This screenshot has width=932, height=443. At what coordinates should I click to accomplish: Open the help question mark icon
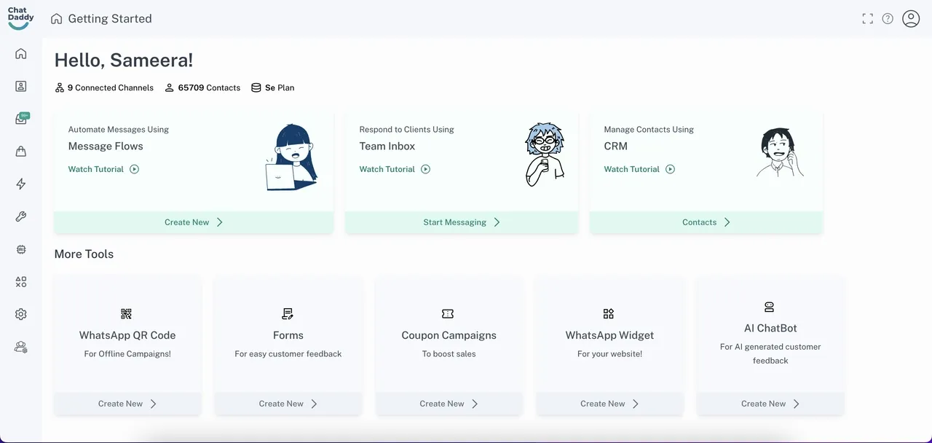[888, 19]
